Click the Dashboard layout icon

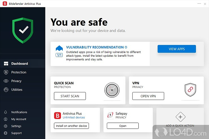click(6, 64)
